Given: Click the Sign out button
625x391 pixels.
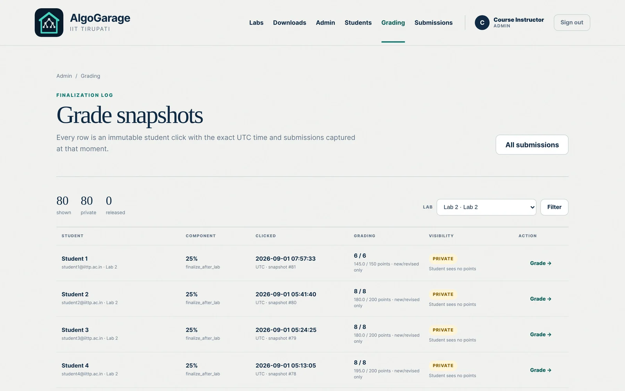Looking at the screenshot, I should point(572,23).
